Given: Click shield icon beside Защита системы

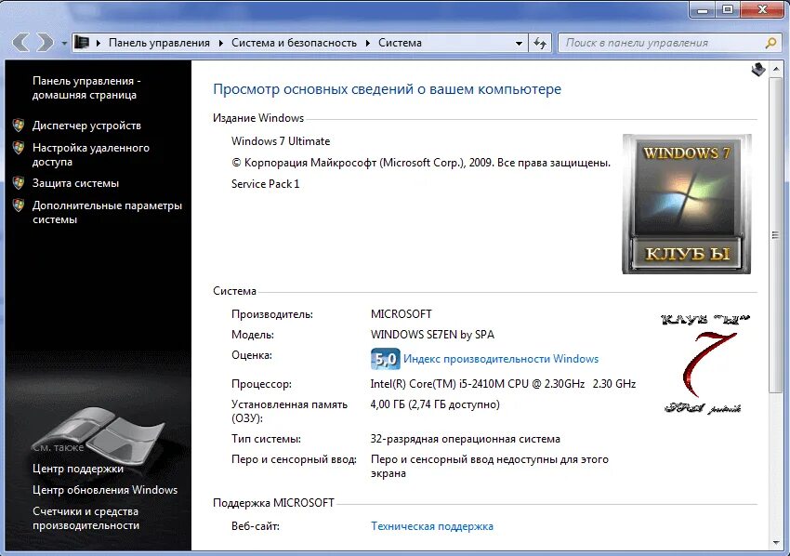Looking at the screenshot, I should click(x=19, y=183).
